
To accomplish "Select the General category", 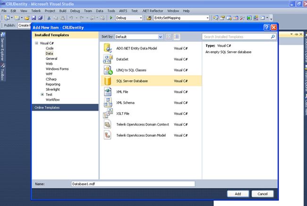I will pos(51,58).
